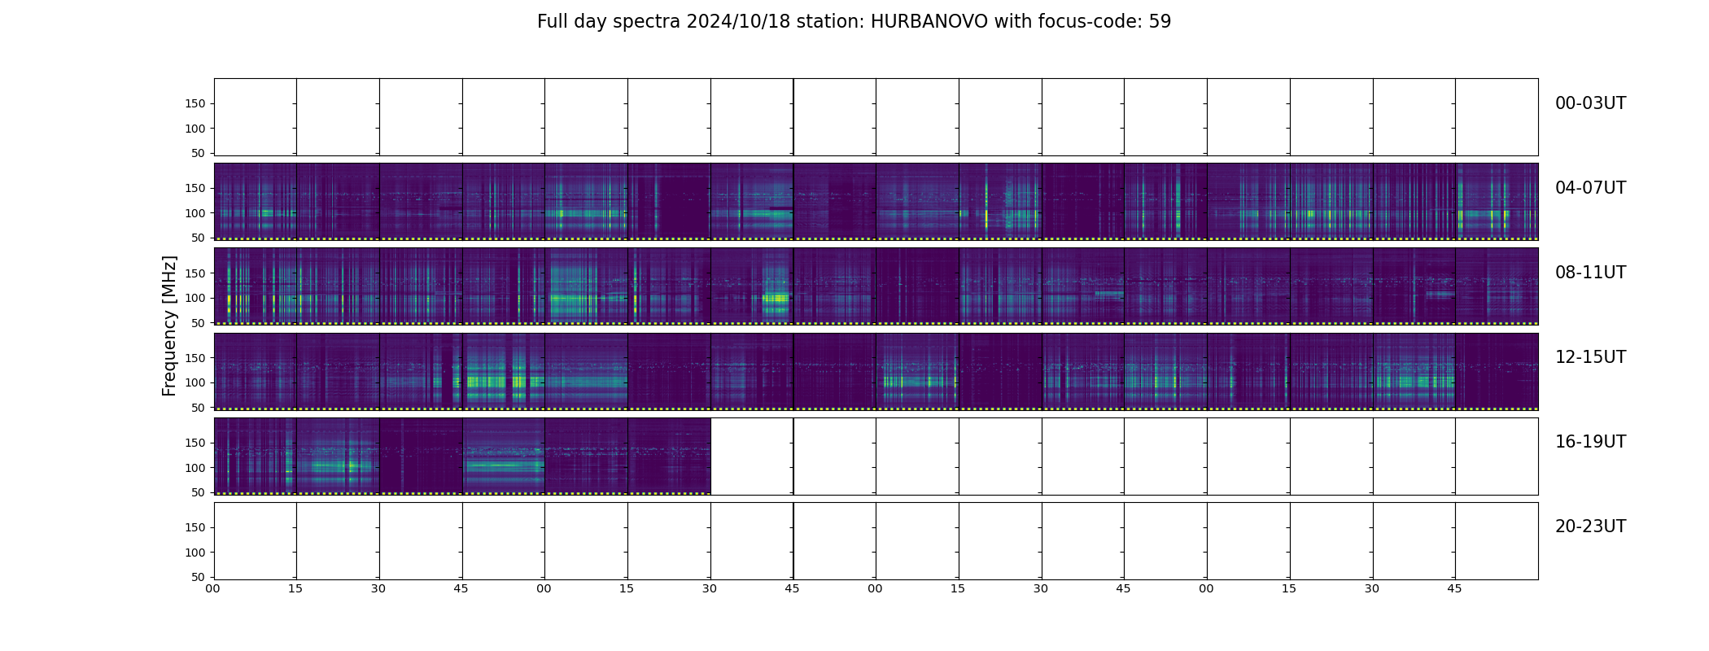Click the last spectrogram panel in the 12-15UT row
The image size is (1709, 651).
coord(1497,371)
